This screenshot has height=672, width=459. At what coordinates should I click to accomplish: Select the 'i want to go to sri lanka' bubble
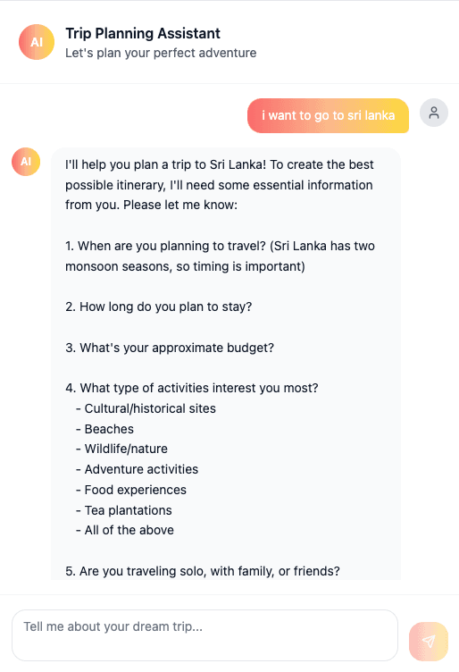tap(328, 115)
